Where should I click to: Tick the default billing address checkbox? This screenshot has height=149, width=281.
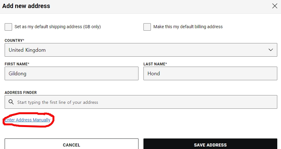tap(147, 27)
